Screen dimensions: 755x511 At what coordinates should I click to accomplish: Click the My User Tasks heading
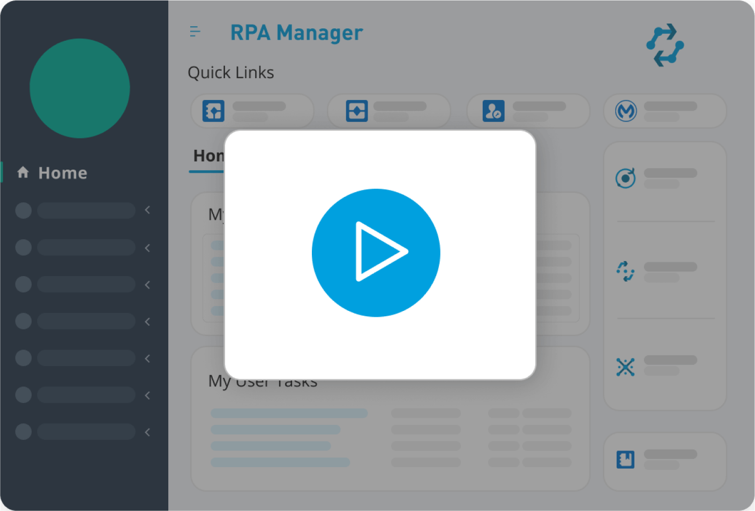(x=263, y=382)
